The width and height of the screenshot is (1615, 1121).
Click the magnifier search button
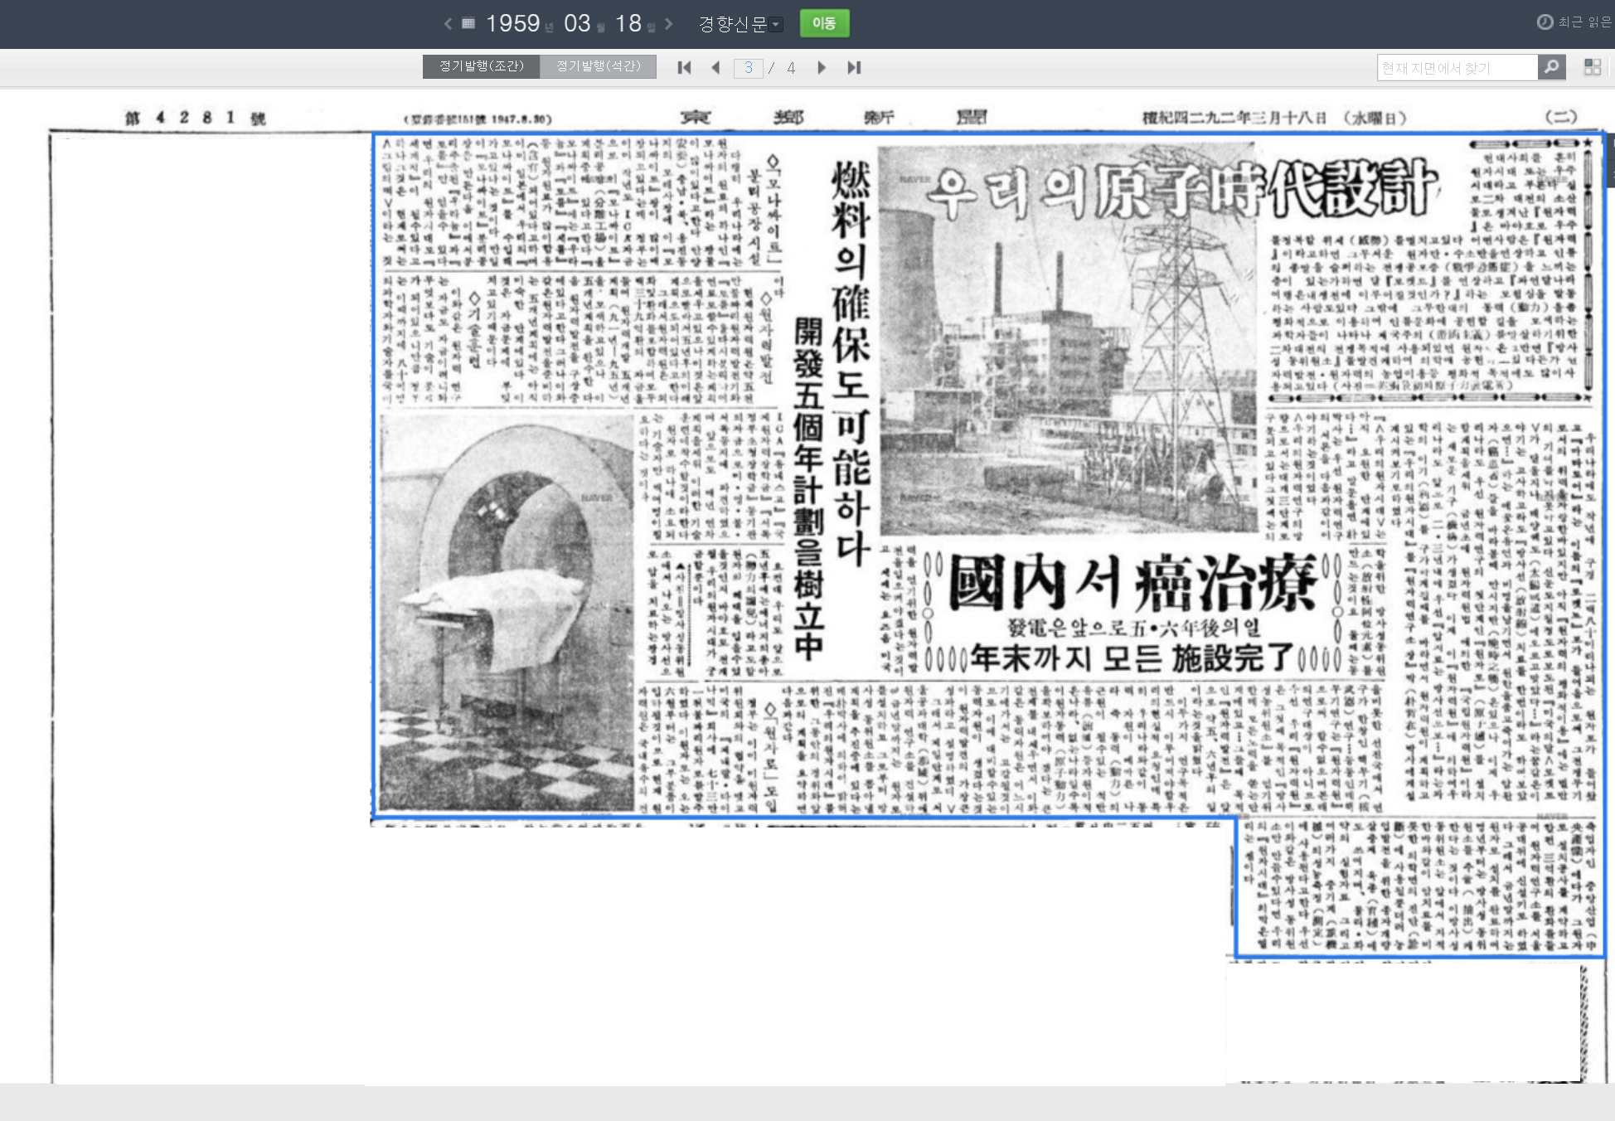(x=1551, y=67)
